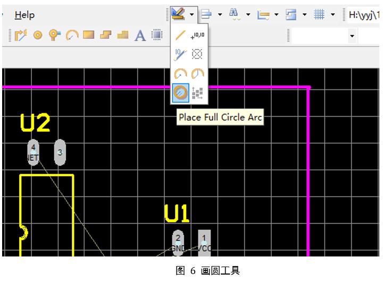Screen dimensions: 383x282
Task: Expand the Grids dropdown arrow
Action: click(x=332, y=15)
